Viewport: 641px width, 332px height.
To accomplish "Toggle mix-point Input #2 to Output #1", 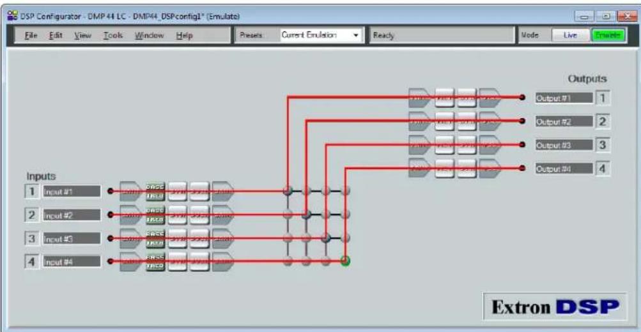I will point(288,214).
